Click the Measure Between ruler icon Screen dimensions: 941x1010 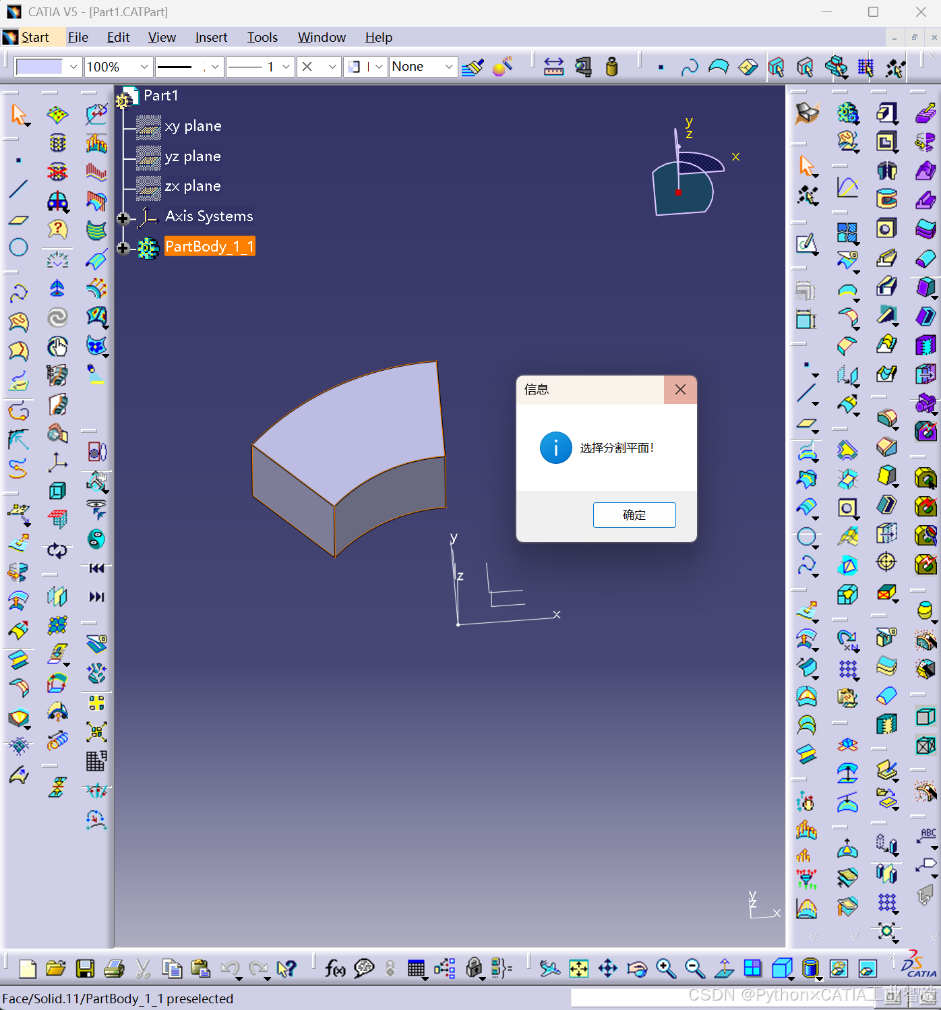point(553,67)
